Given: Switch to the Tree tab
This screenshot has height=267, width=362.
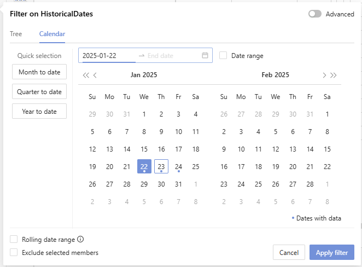Looking at the screenshot, I should tap(16, 34).
